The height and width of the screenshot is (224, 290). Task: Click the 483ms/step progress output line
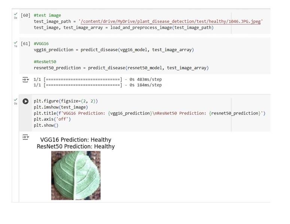(x=98, y=79)
